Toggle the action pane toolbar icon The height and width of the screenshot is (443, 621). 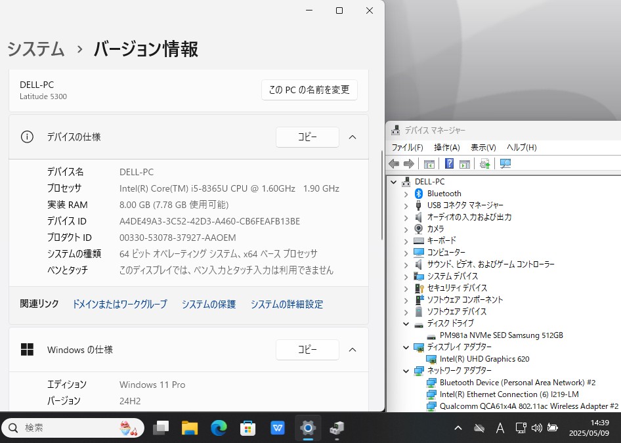[x=465, y=163]
